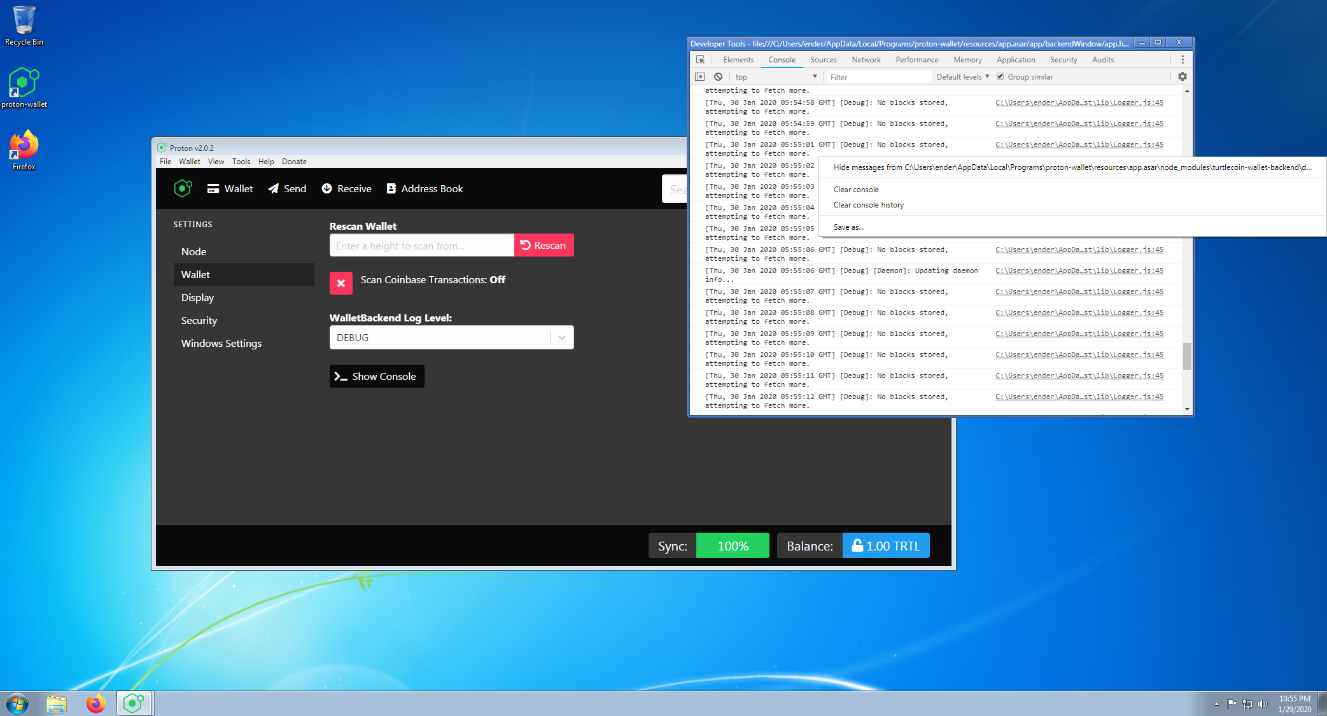This screenshot has height=716, width=1327.
Task: Open the File menu in Proton
Action: [x=165, y=162]
